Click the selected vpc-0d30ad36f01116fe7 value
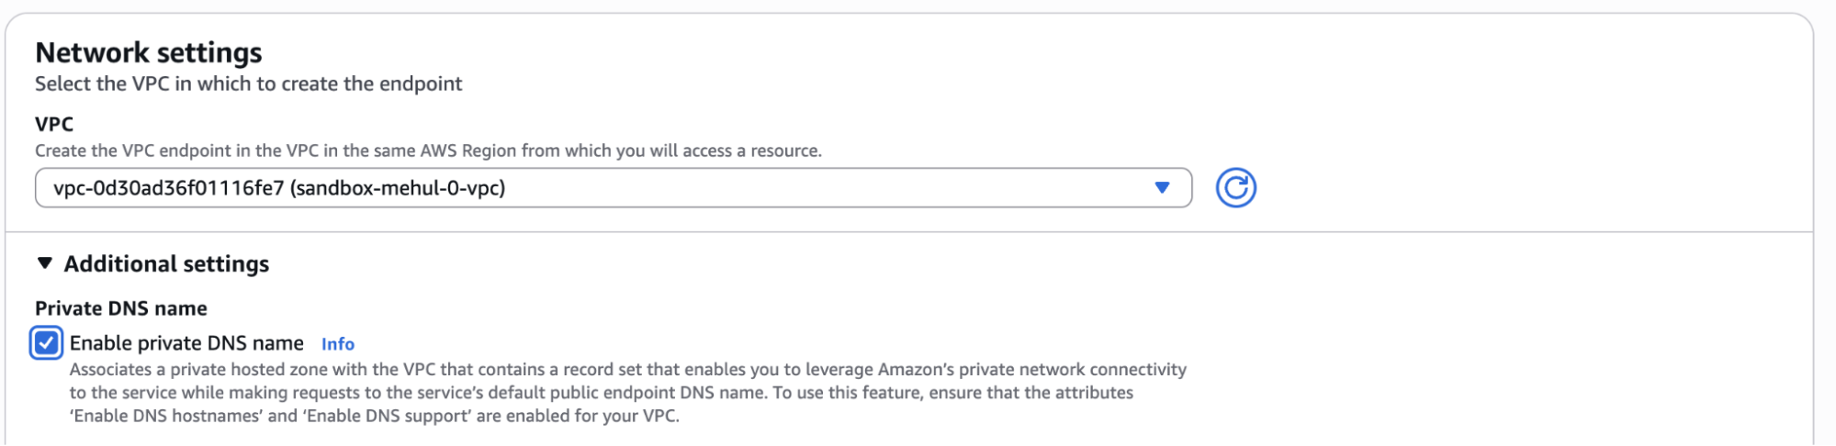The width and height of the screenshot is (1836, 446). coord(168,188)
